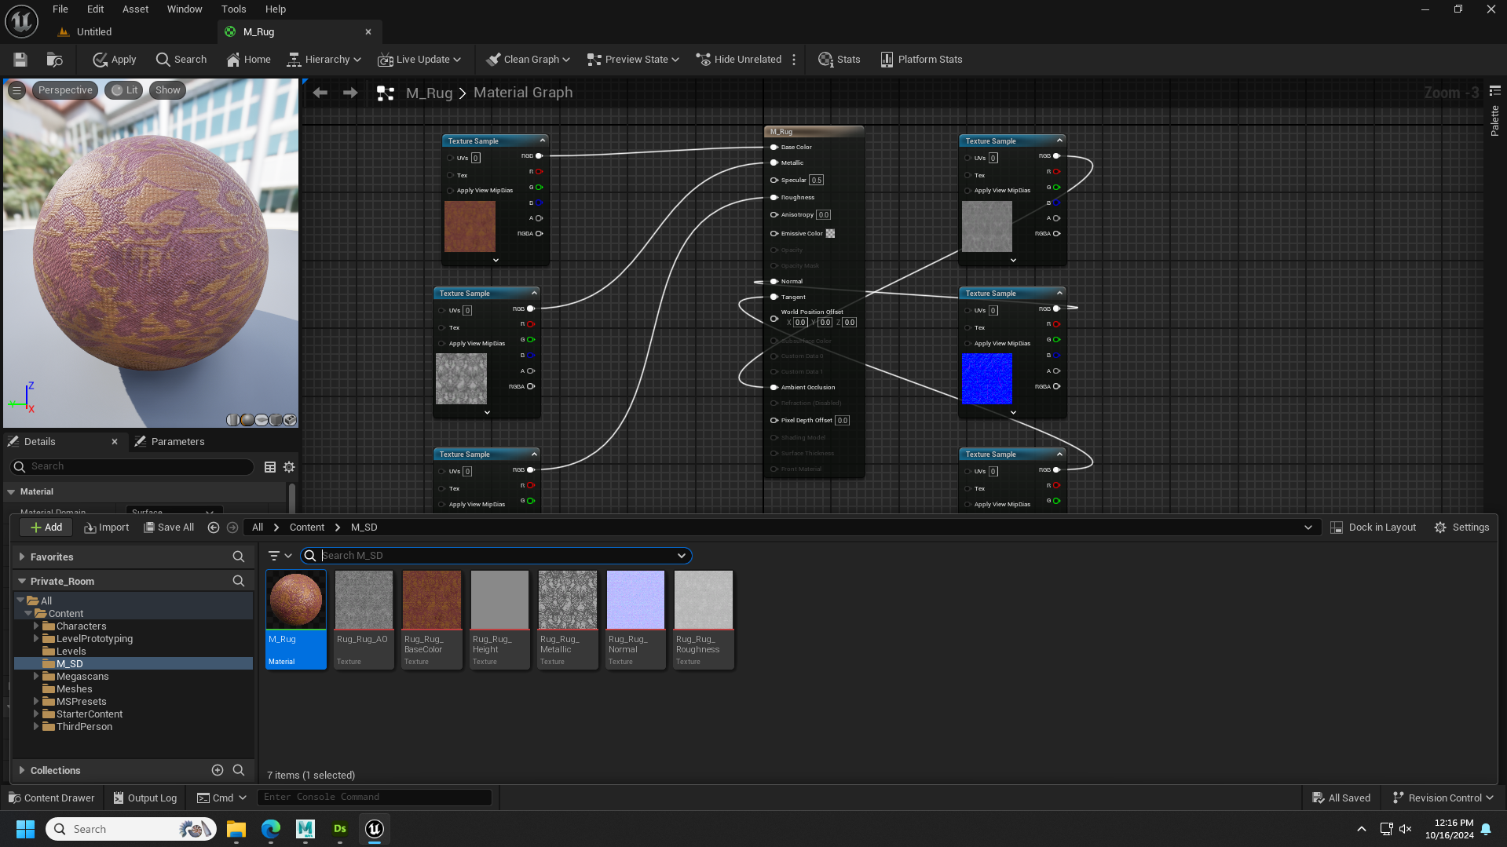Screen dimensions: 1507x847
Task: Open the Palette side tab
Action: tap(1494, 122)
